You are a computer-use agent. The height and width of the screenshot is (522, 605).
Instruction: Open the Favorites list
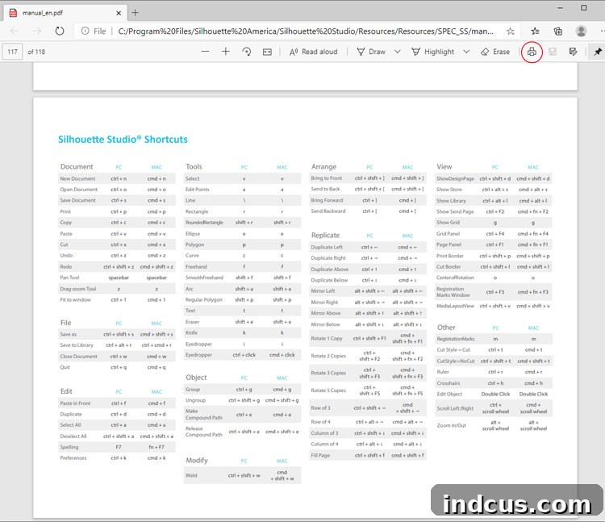(535, 31)
